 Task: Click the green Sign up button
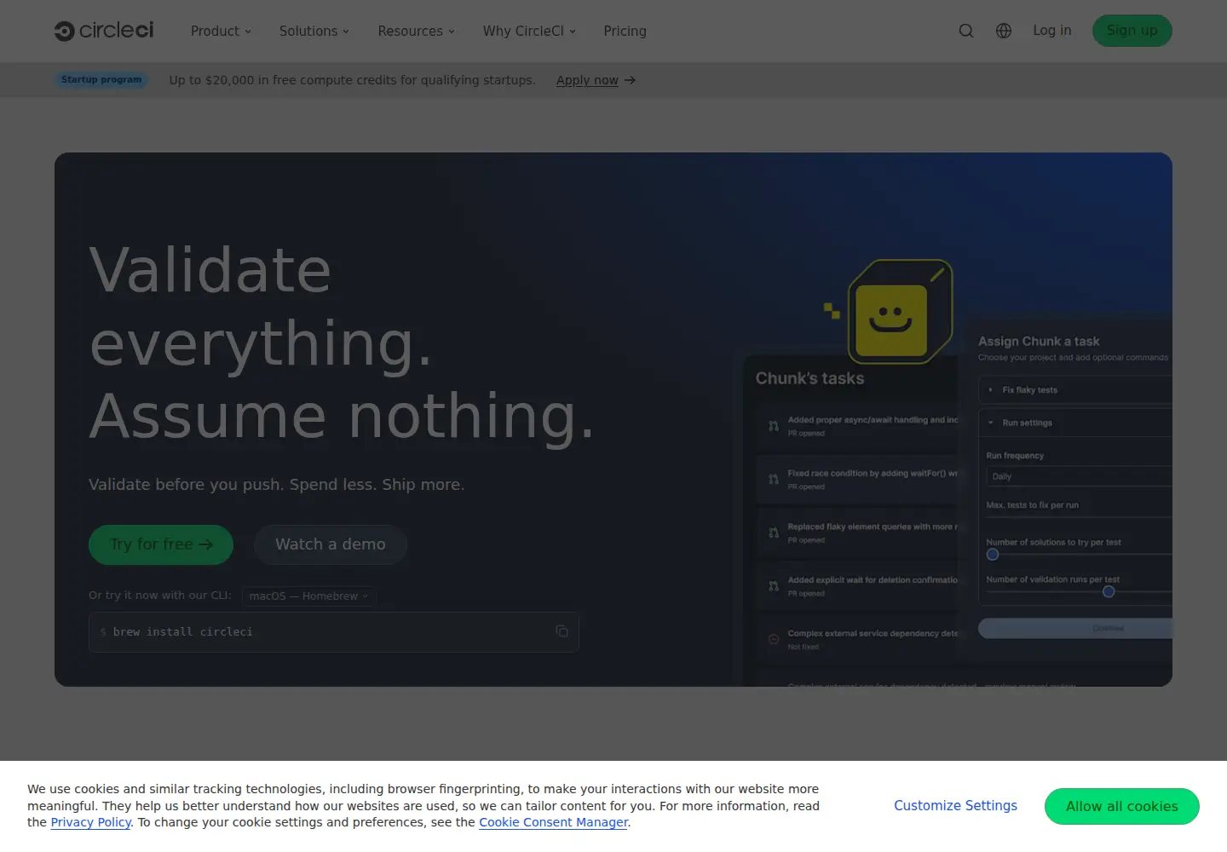1132,31
